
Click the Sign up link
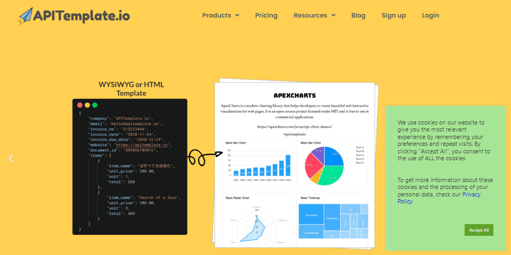(x=394, y=15)
